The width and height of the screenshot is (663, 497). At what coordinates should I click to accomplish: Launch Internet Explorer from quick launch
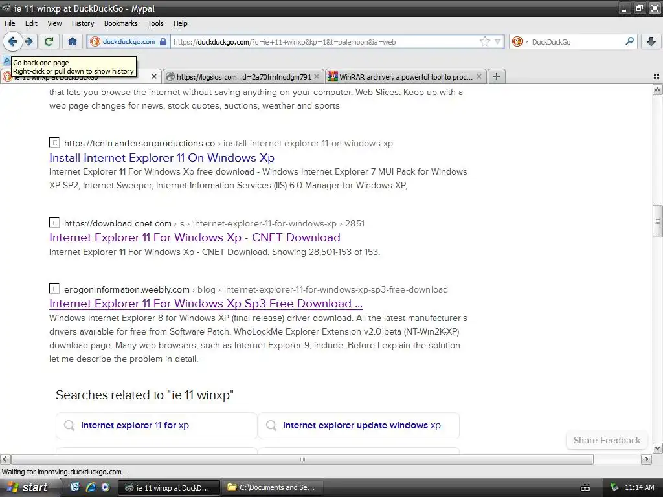click(x=91, y=487)
